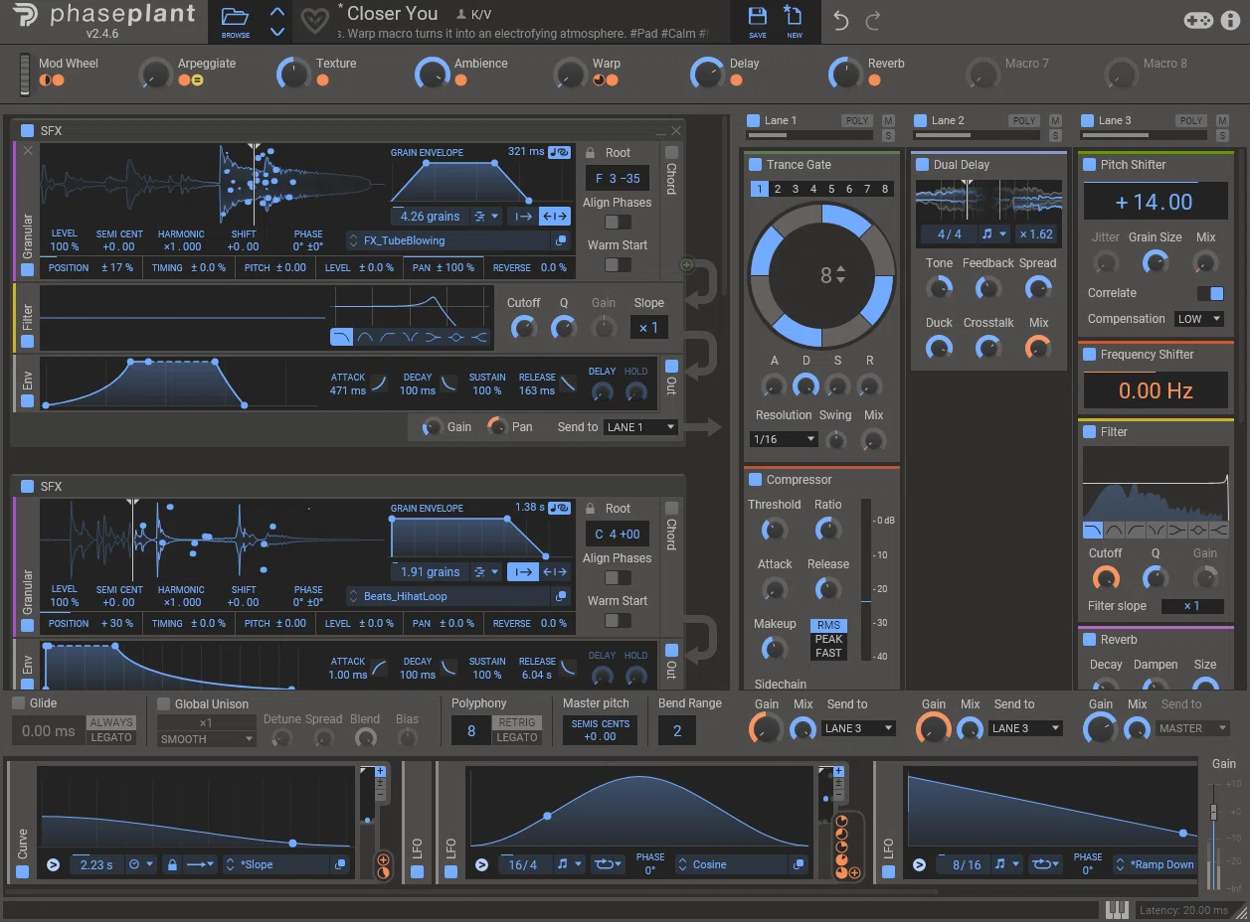Select the PAN randomization tab in first SFX
This screenshot has height=922, width=1250.
coord(444,267)
